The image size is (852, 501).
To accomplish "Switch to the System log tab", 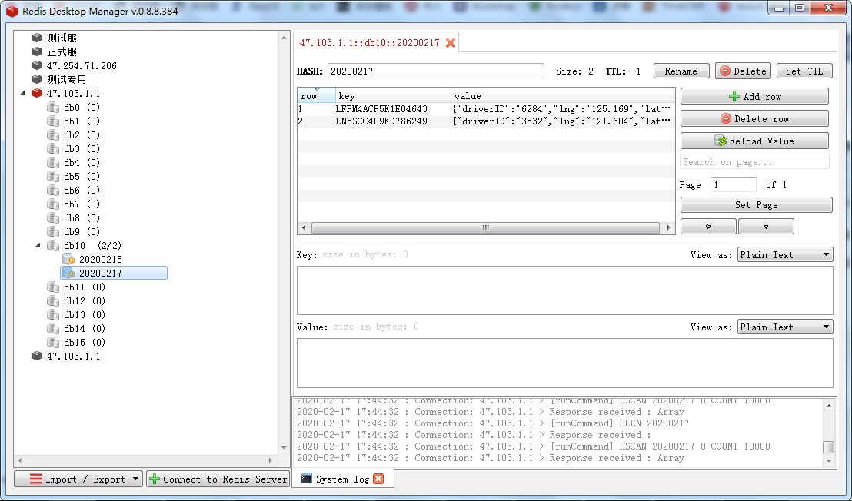I will [342, 479].
